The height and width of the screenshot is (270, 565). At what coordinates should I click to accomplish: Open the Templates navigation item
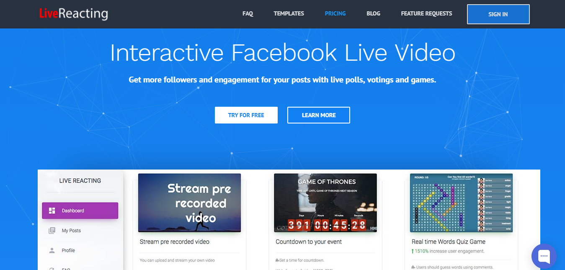[289, 13]
